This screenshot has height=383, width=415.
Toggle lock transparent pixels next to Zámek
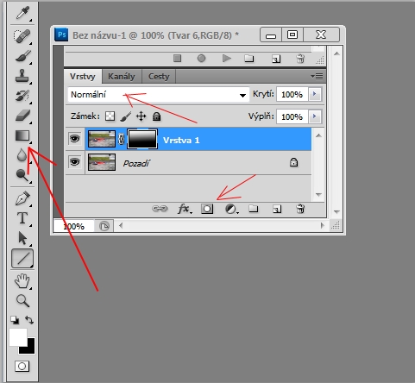point(110,116)
